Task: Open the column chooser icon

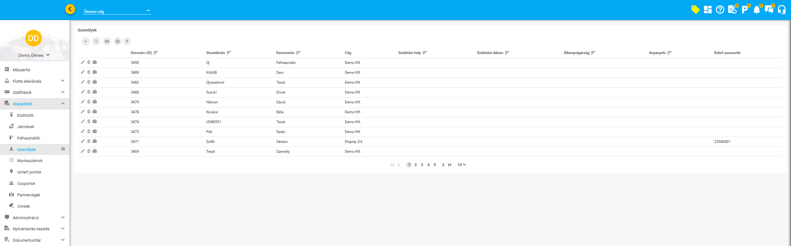Action: 107,41
